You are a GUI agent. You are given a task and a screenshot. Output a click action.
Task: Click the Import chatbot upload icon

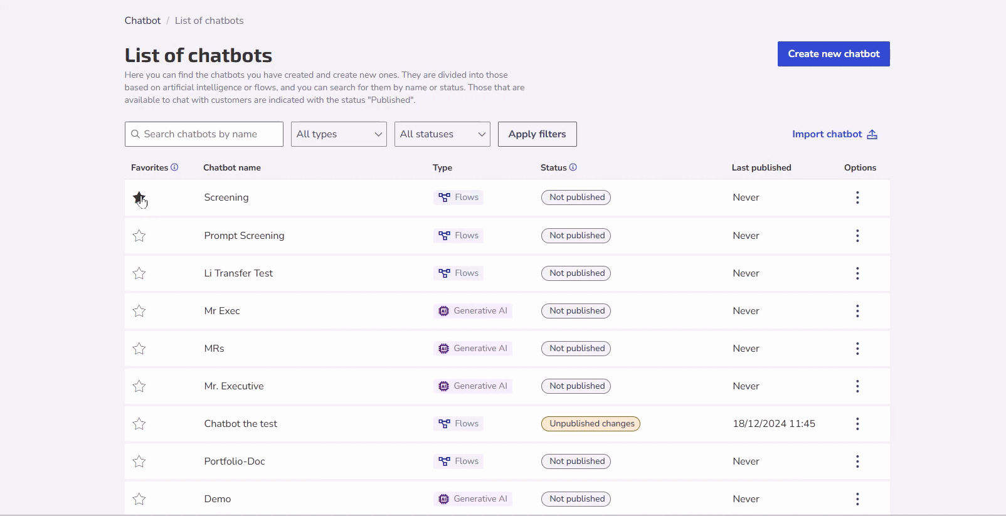(x=872, y=135)
